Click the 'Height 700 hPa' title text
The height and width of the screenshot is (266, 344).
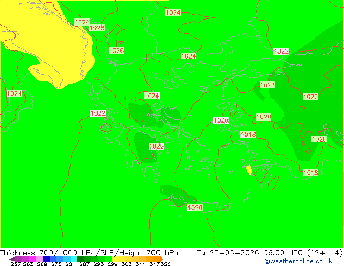(149, 253)
